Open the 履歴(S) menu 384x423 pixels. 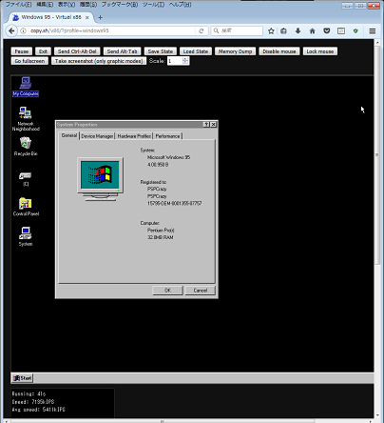coord(88,5)
